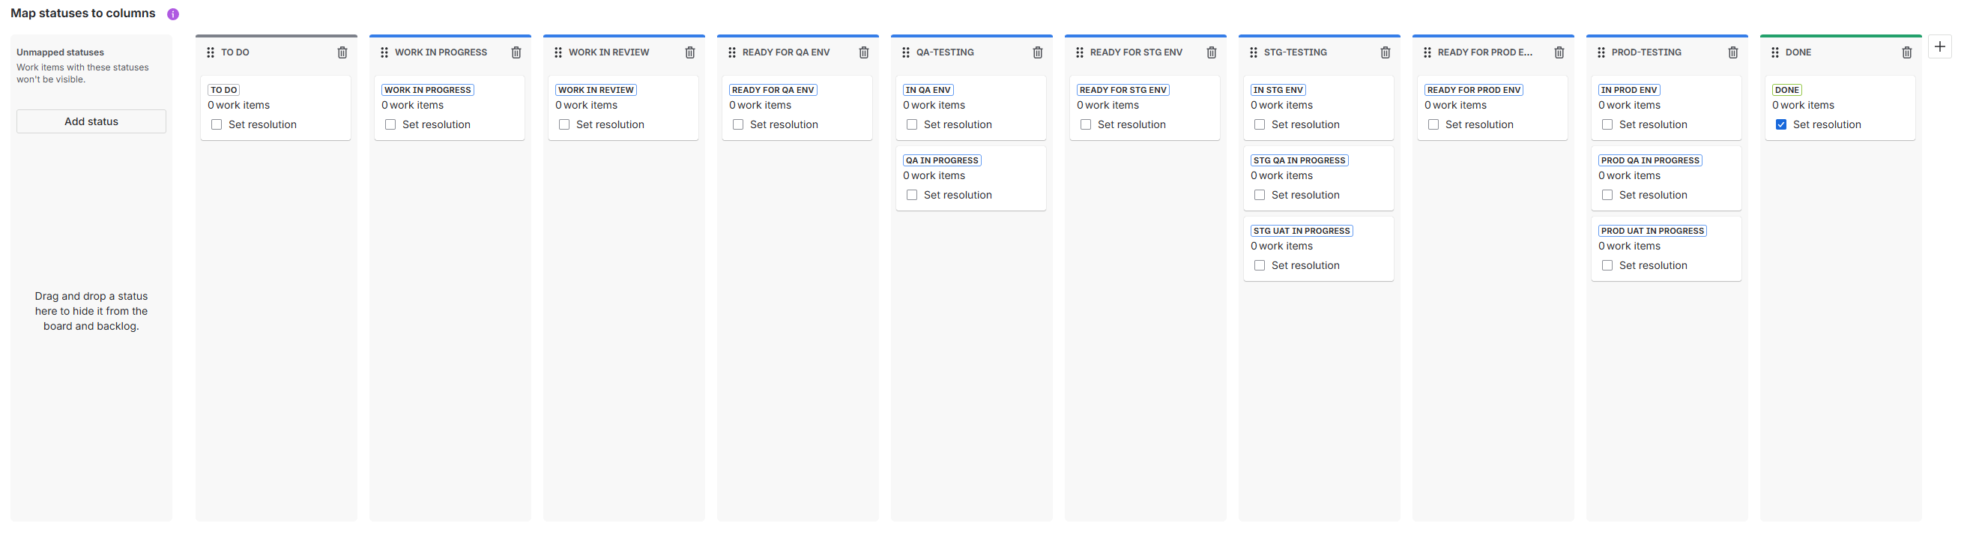
Task: Open the info icon beside Map statuses to columns
Action: click(173, 13)
